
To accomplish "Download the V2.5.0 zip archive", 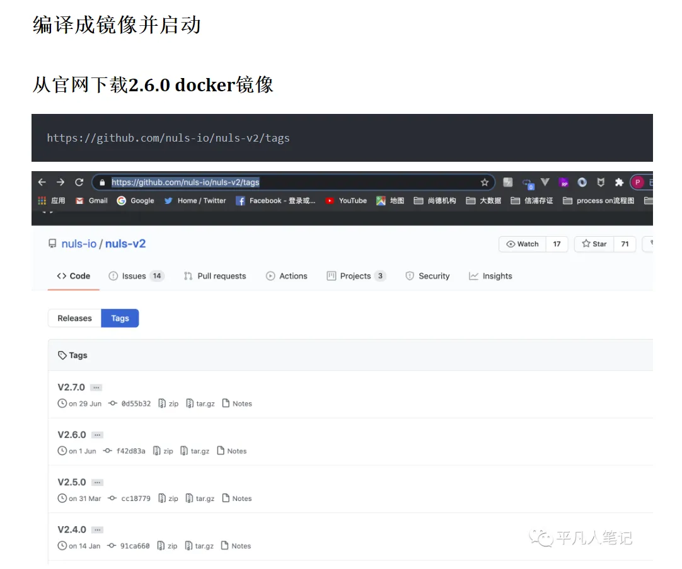I will [168, 499].
